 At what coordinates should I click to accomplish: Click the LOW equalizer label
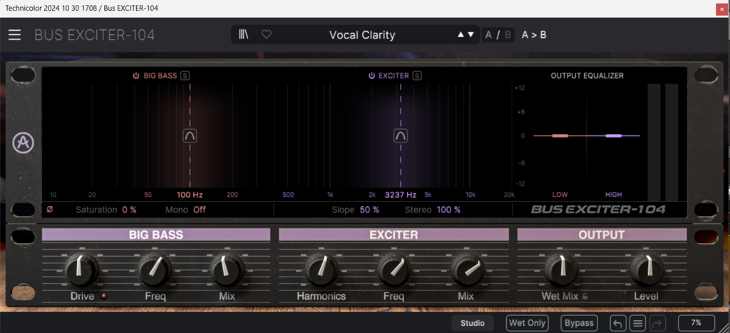(560, 195)
